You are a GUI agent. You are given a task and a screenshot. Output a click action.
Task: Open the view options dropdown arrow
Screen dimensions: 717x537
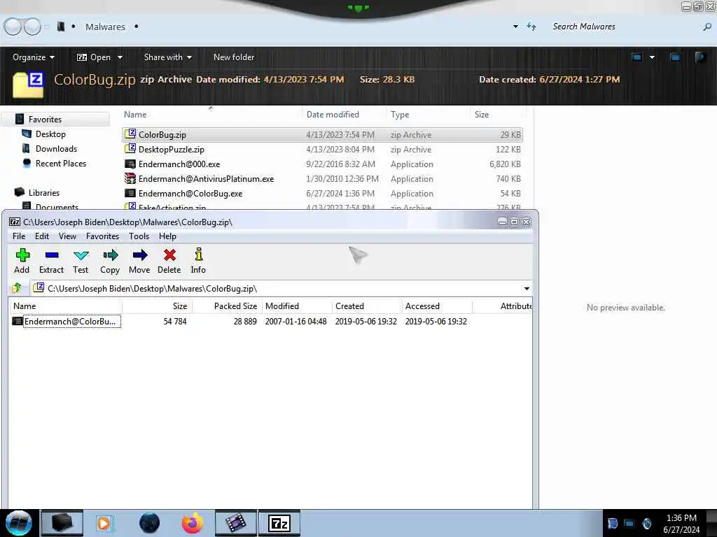coord(652,57)
